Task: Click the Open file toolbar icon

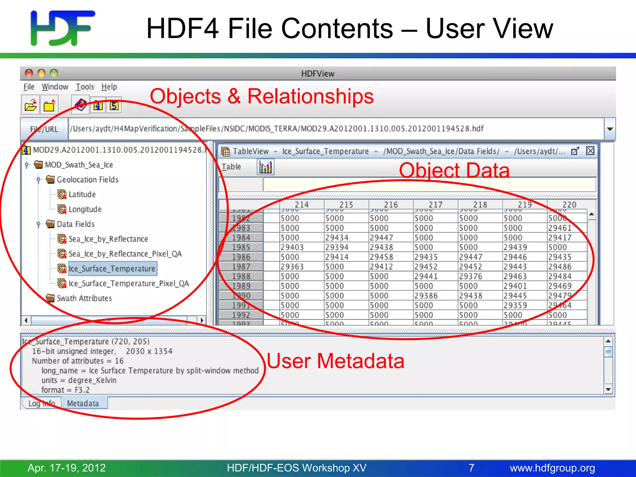Action: pyautogui.click(x=30, y=106)
